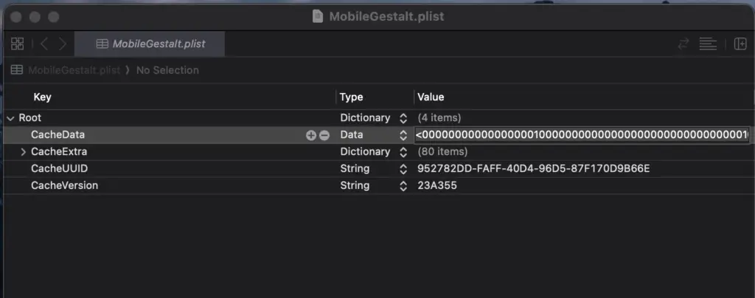Click the Type column header
Image resolution: width=755 pixels, height=298 pixels.
pos(351,97)
